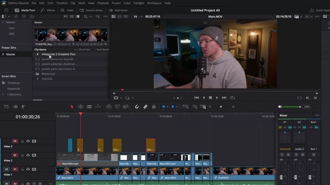This screenshot has height=185, width=330.
Task: Toggle Linked Selection chain icon
Action: [145, 107]
